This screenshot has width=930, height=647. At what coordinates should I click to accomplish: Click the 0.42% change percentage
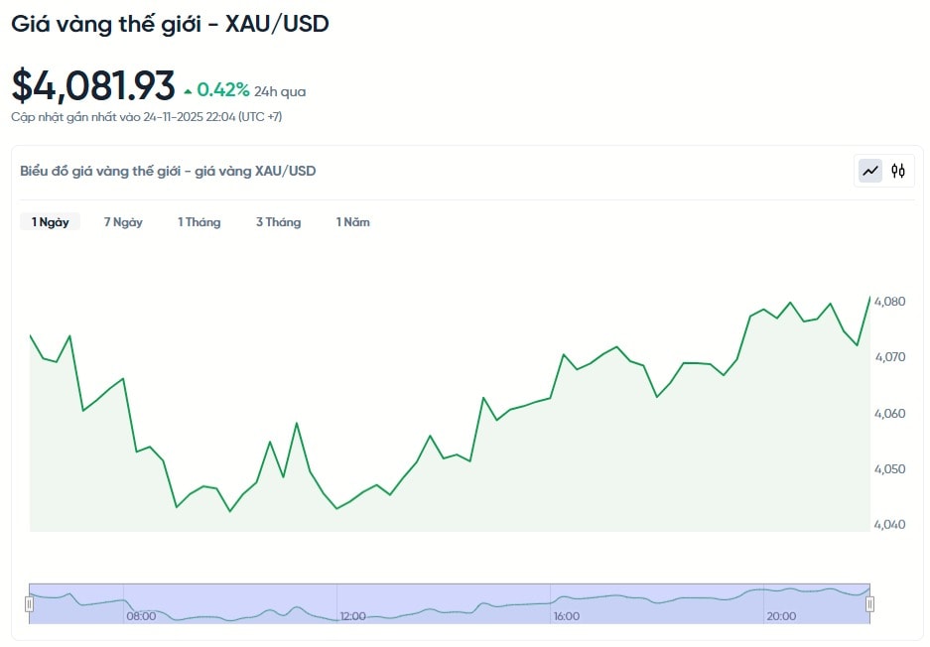222,90
